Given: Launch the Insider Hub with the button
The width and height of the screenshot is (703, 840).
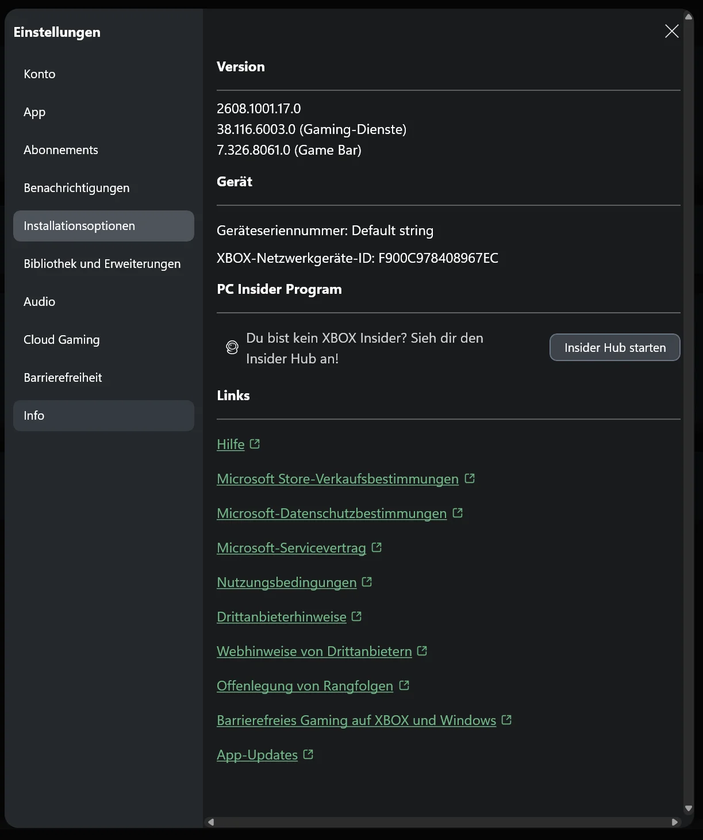Looking at the screenshot, I should pyautogui.click(x=615, y=347).
